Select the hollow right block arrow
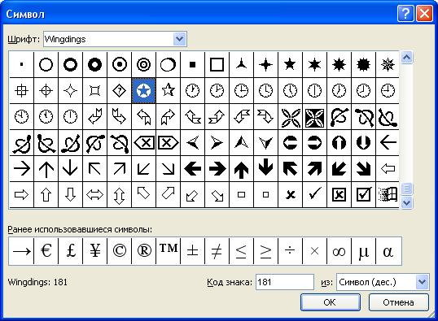The image size is (438, 321). (21, 195)
